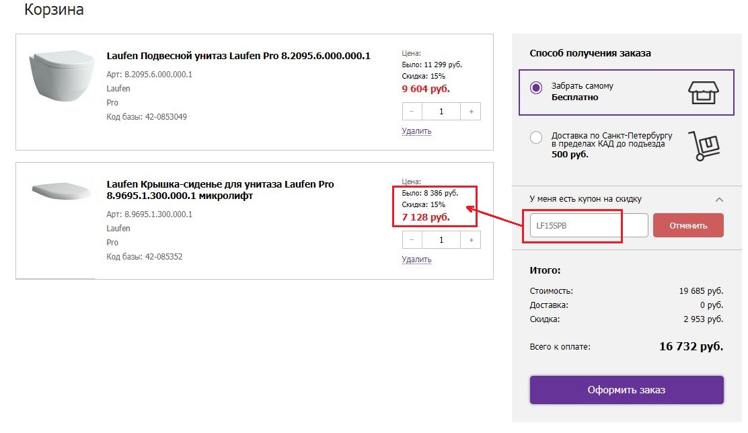Click the price '9 604 руб.'
This screenshot has height=433, width=748.
tap(426, 89)
